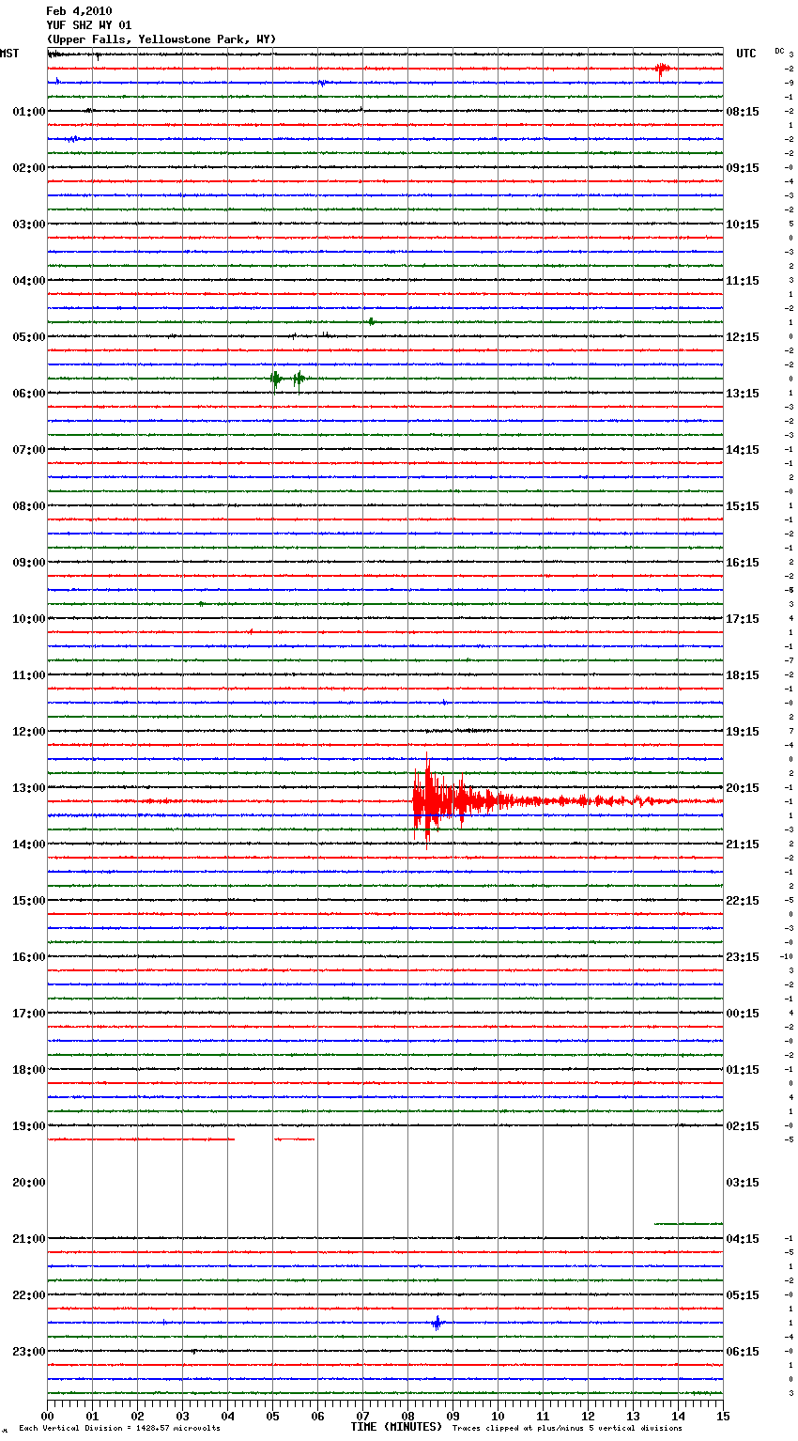Viewport: 798px width, 1441px height.
Task: Select the '14:00' MST hour label
Action: (28, 844)
